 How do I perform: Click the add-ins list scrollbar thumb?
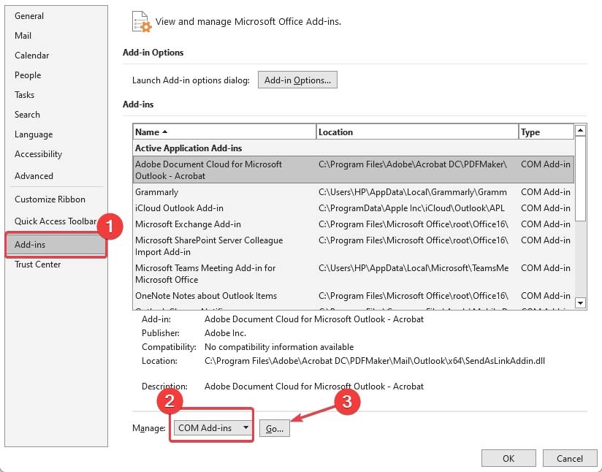(x=580, y=178)
